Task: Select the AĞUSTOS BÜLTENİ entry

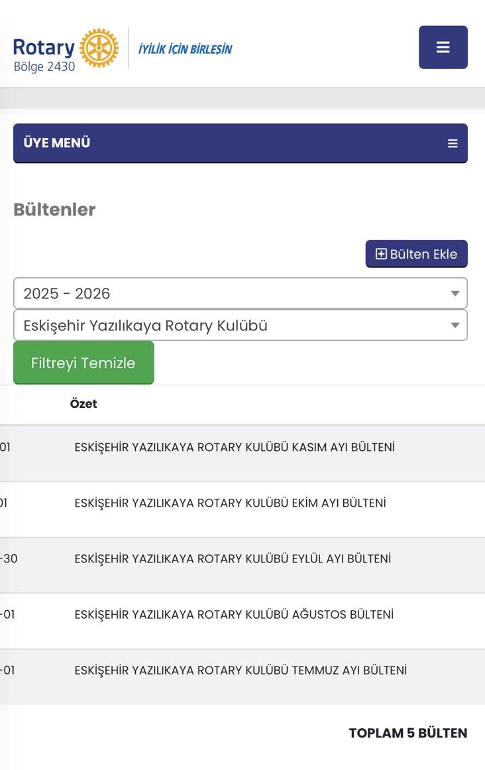Action: (234, 615)
